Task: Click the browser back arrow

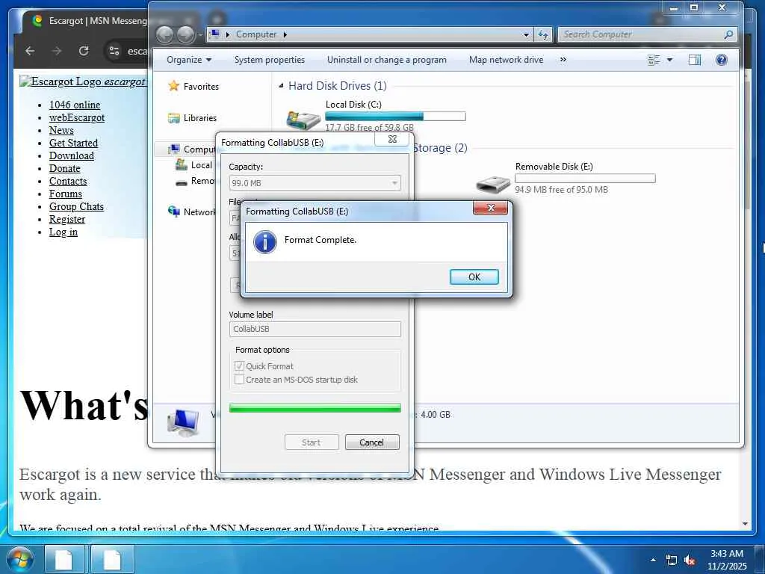Action: click(x=30, y=51)
